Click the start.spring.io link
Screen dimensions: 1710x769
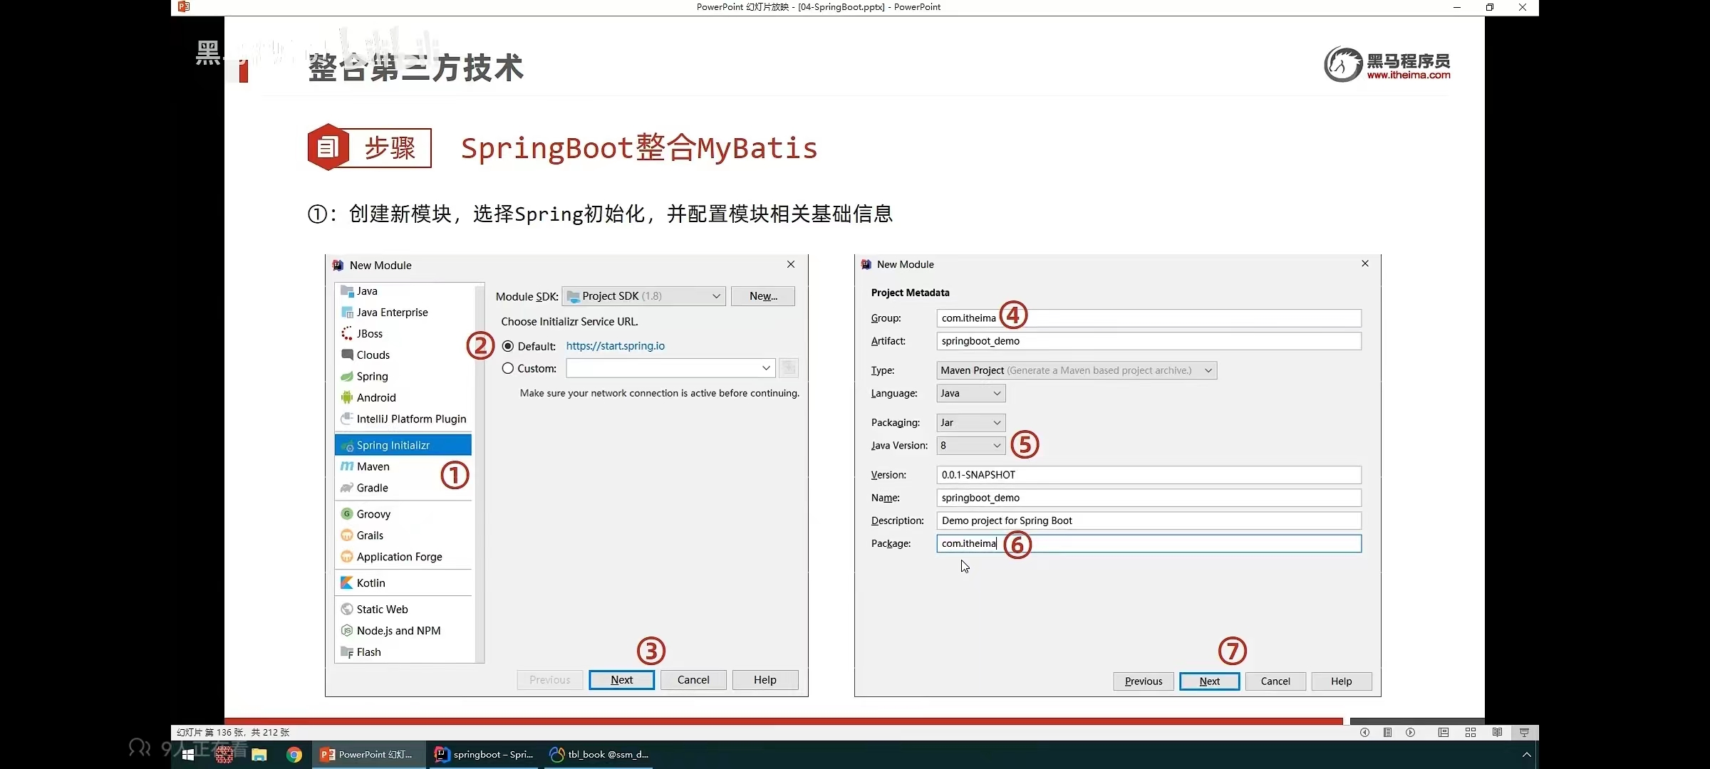[615, 346]
